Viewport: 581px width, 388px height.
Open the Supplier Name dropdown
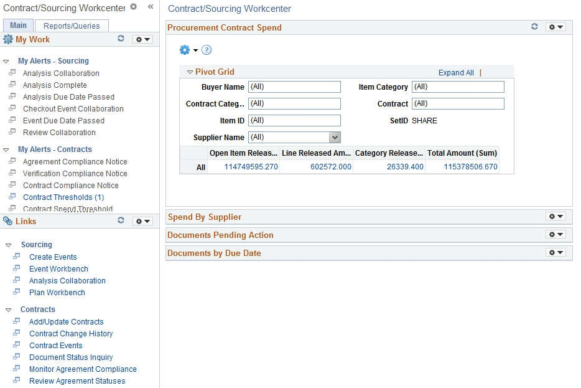335,137
